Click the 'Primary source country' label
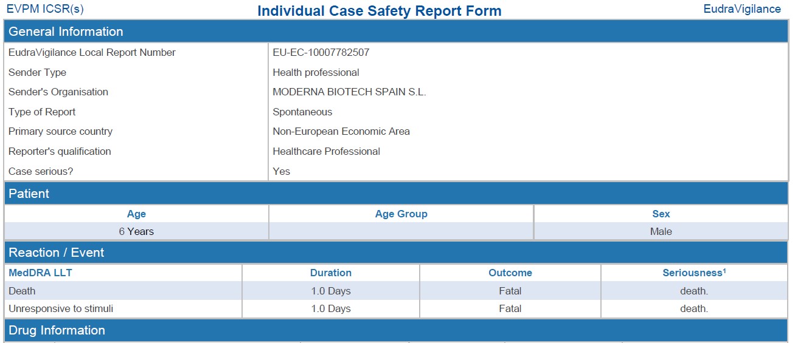Image resolution: width=795 pixels, height=343 pixels. 60,132
